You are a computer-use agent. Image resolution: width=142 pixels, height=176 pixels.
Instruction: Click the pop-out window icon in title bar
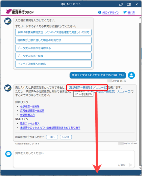click(x=121, y=4)
